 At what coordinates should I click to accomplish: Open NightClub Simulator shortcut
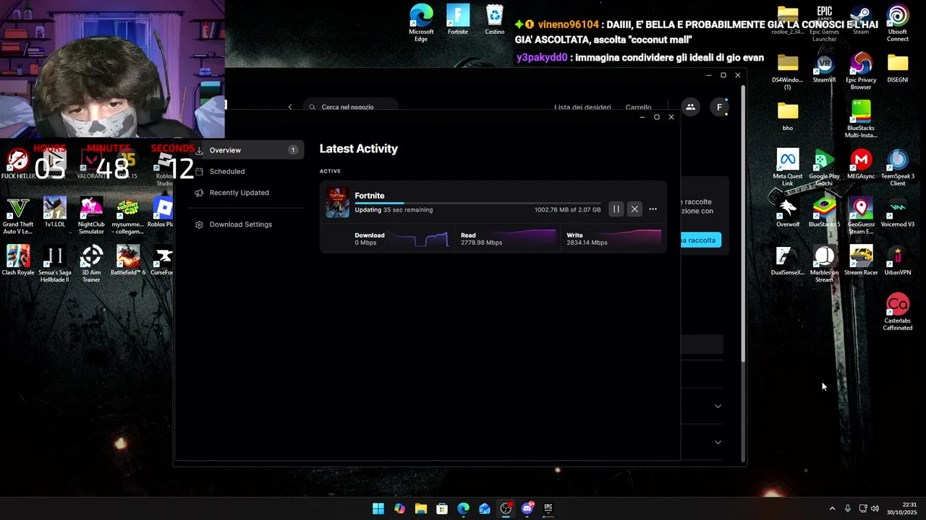pos(91,217)
